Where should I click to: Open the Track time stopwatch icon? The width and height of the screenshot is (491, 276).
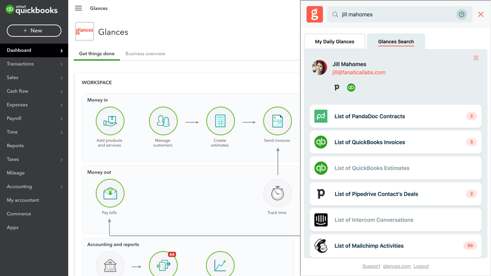click(x=277, y=193)
